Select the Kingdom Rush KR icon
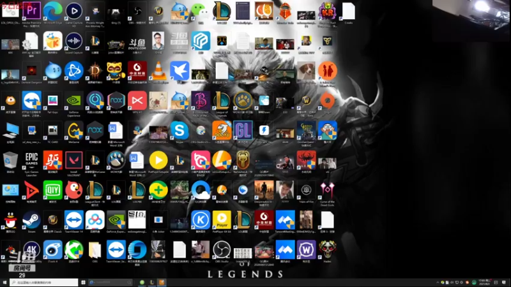This screenshot has width=511, height=287. pos(327,11)
